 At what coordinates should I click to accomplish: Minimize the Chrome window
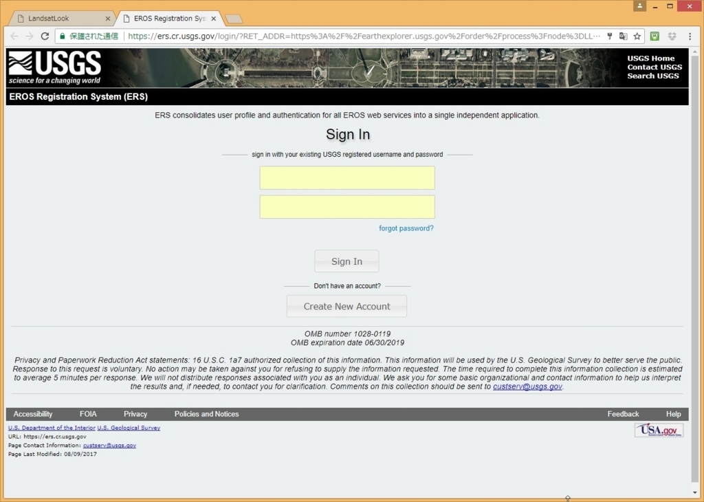click(x=655, y=6)
